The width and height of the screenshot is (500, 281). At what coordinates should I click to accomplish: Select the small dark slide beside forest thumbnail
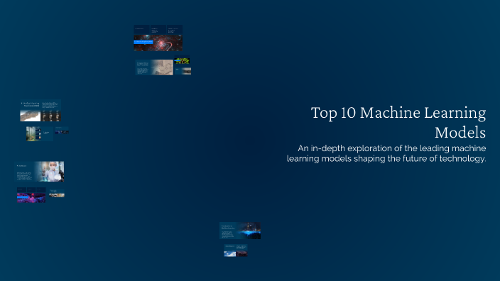click(62, 131)
